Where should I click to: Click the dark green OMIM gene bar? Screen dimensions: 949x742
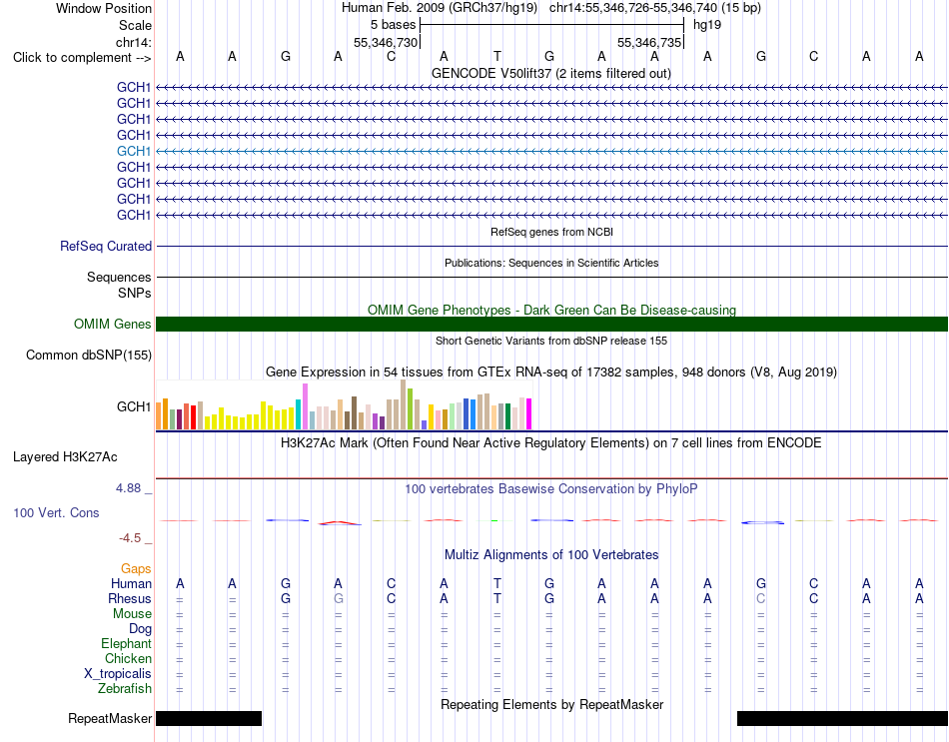pyautogui.click(x=551, y=324)
